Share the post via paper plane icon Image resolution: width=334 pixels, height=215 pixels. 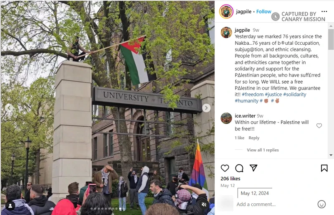(x=253, y=168)
